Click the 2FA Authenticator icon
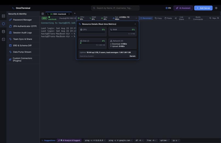 [10, 26]
